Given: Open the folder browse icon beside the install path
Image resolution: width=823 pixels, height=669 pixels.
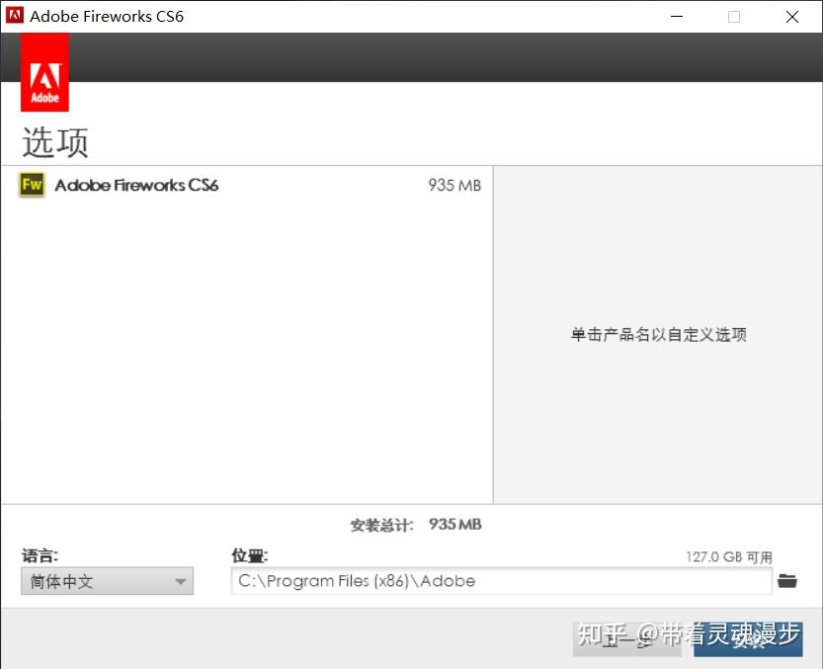Looking at the screenshot, I should 787,581.
